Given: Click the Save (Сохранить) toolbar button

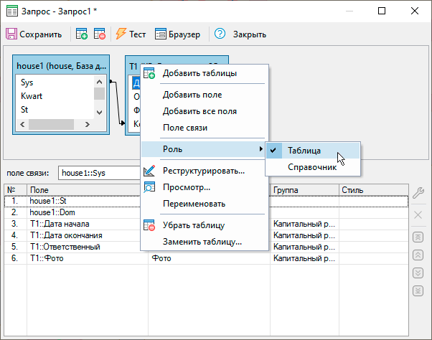Looking at the screenshot, I should coord(34,34).
